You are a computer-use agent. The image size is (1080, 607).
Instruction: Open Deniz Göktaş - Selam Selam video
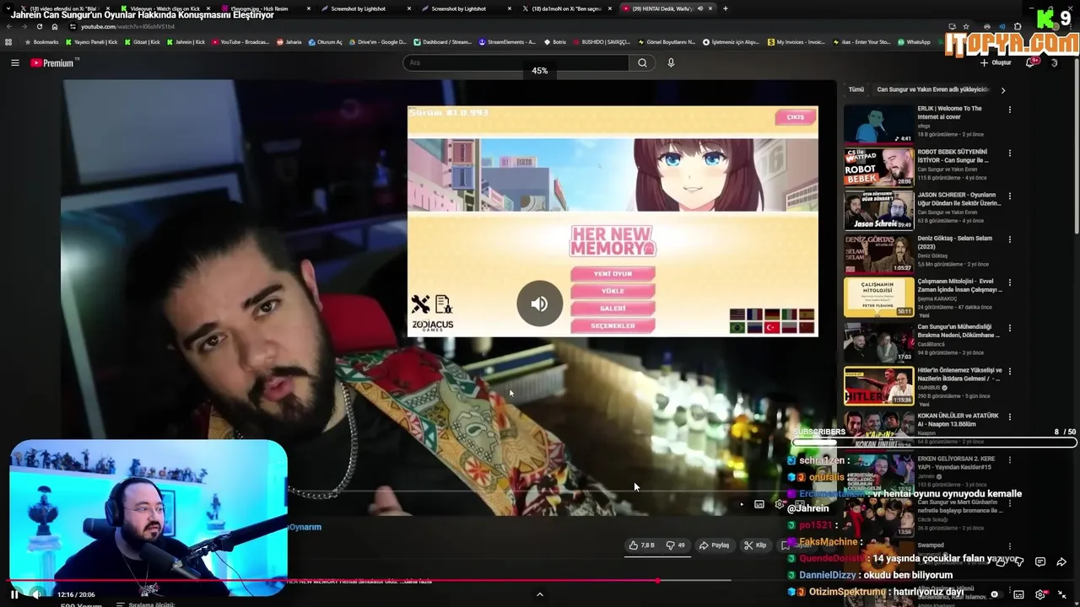[x=879, y=254]
